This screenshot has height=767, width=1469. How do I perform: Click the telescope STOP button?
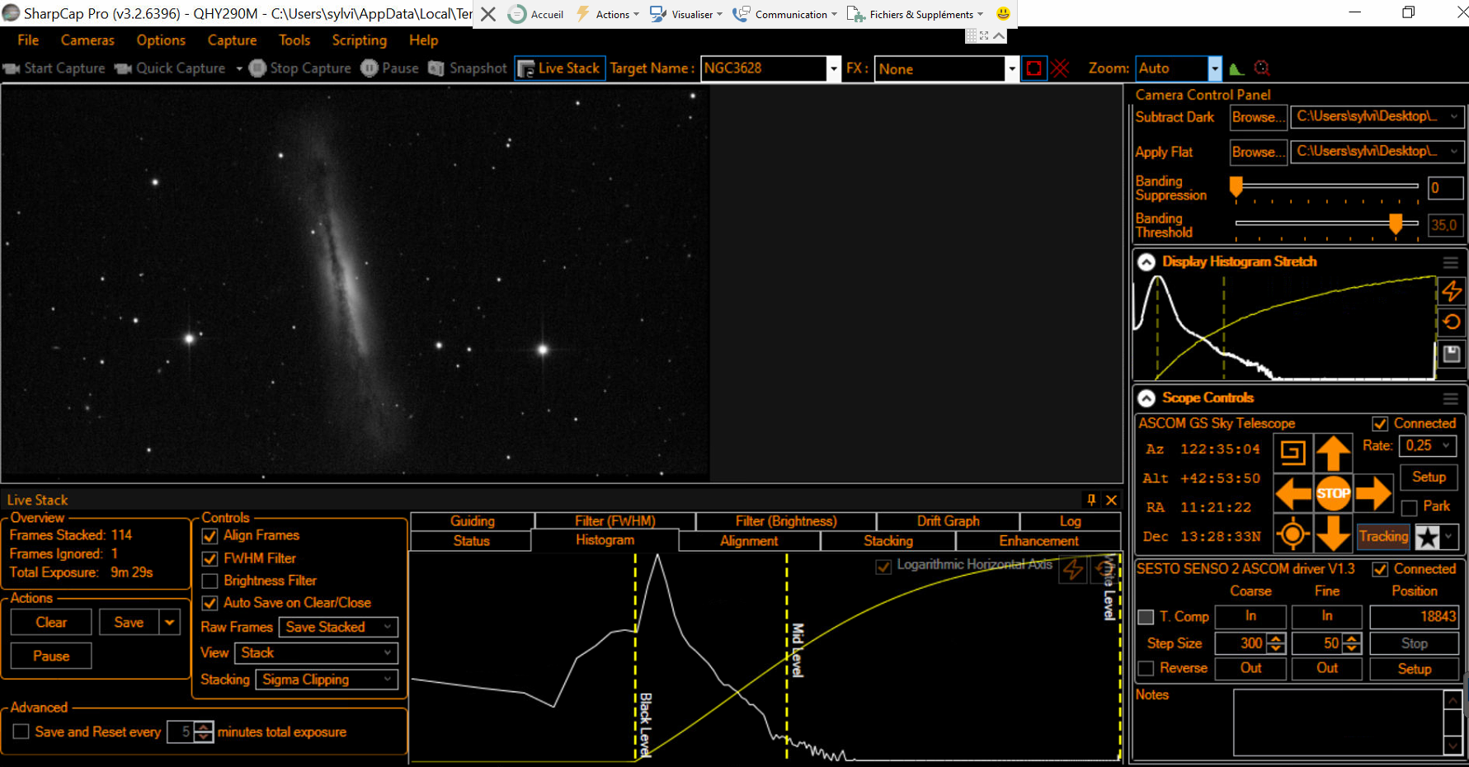[1333, 494]
